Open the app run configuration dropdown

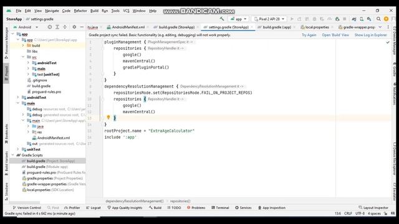[238, 19]
